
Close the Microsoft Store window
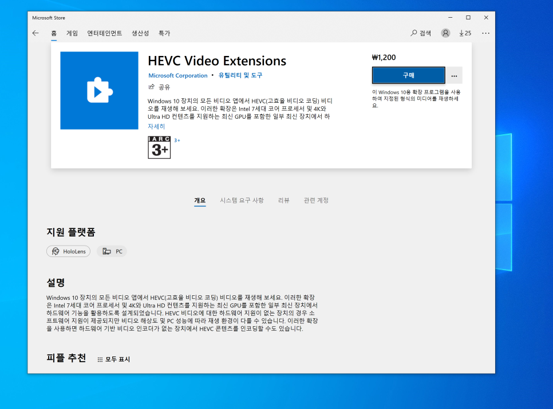coord(486,18)
